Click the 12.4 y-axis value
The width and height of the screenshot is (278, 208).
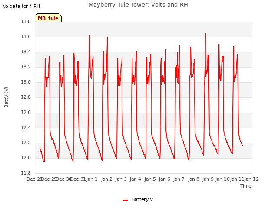tap(26, 128)
